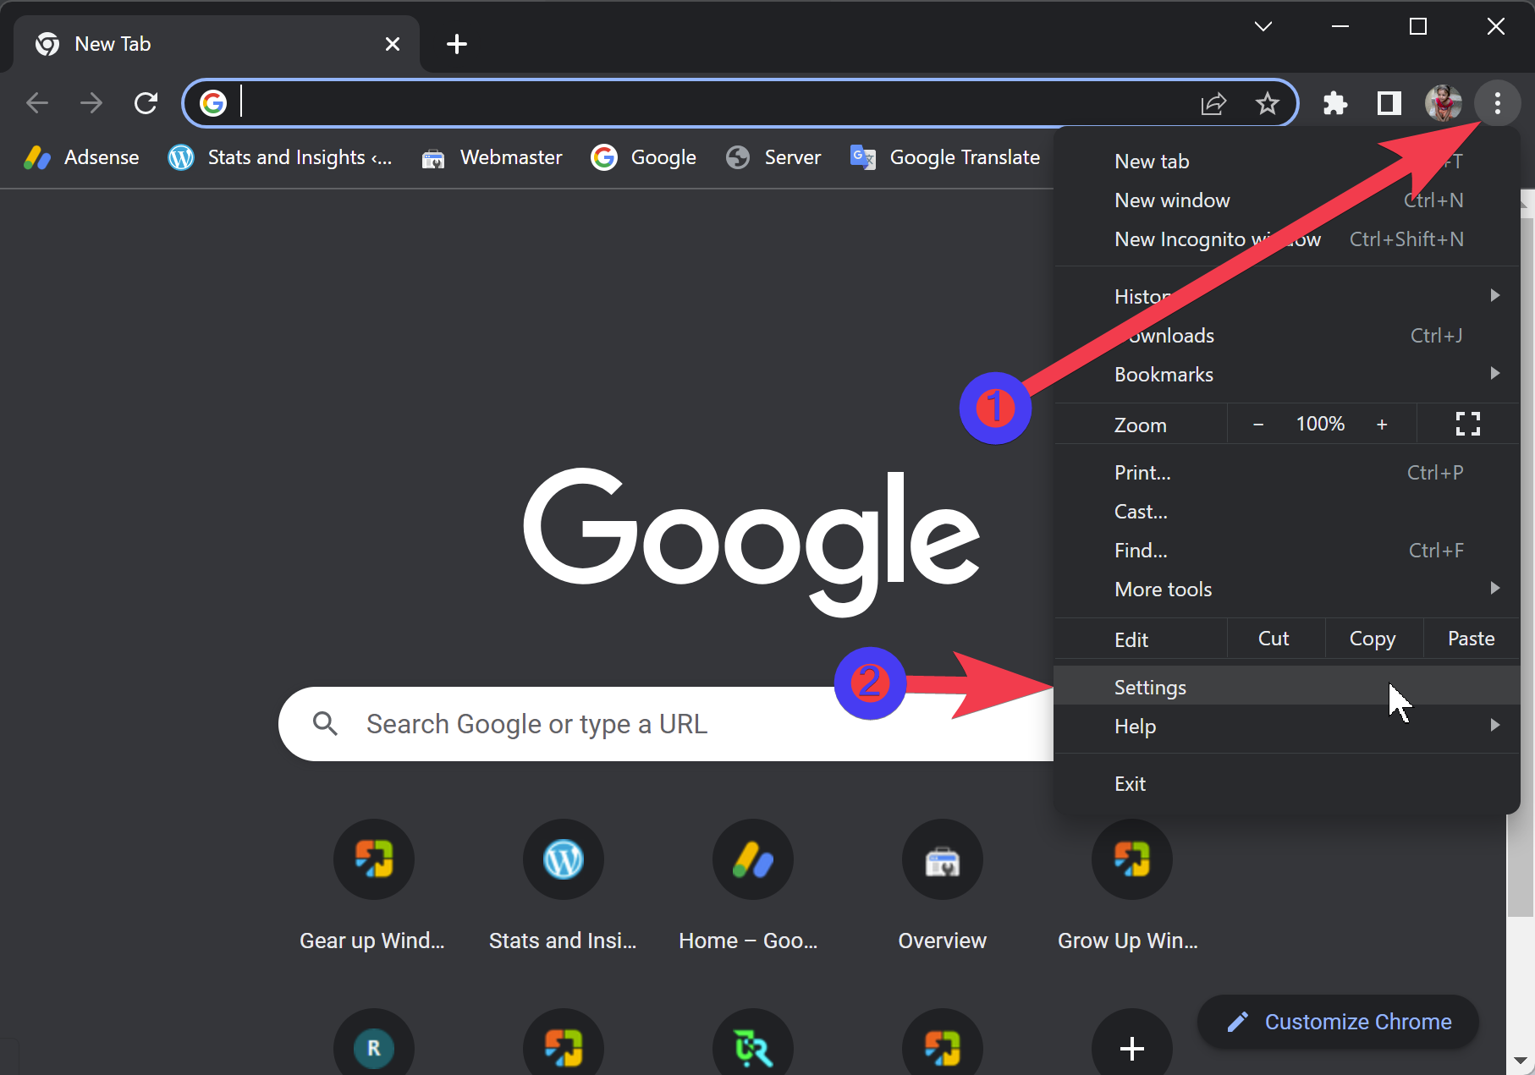Screen dimensions: 1535x1075
Task: Click the browser Back arrow
Action: pos(37,103)
